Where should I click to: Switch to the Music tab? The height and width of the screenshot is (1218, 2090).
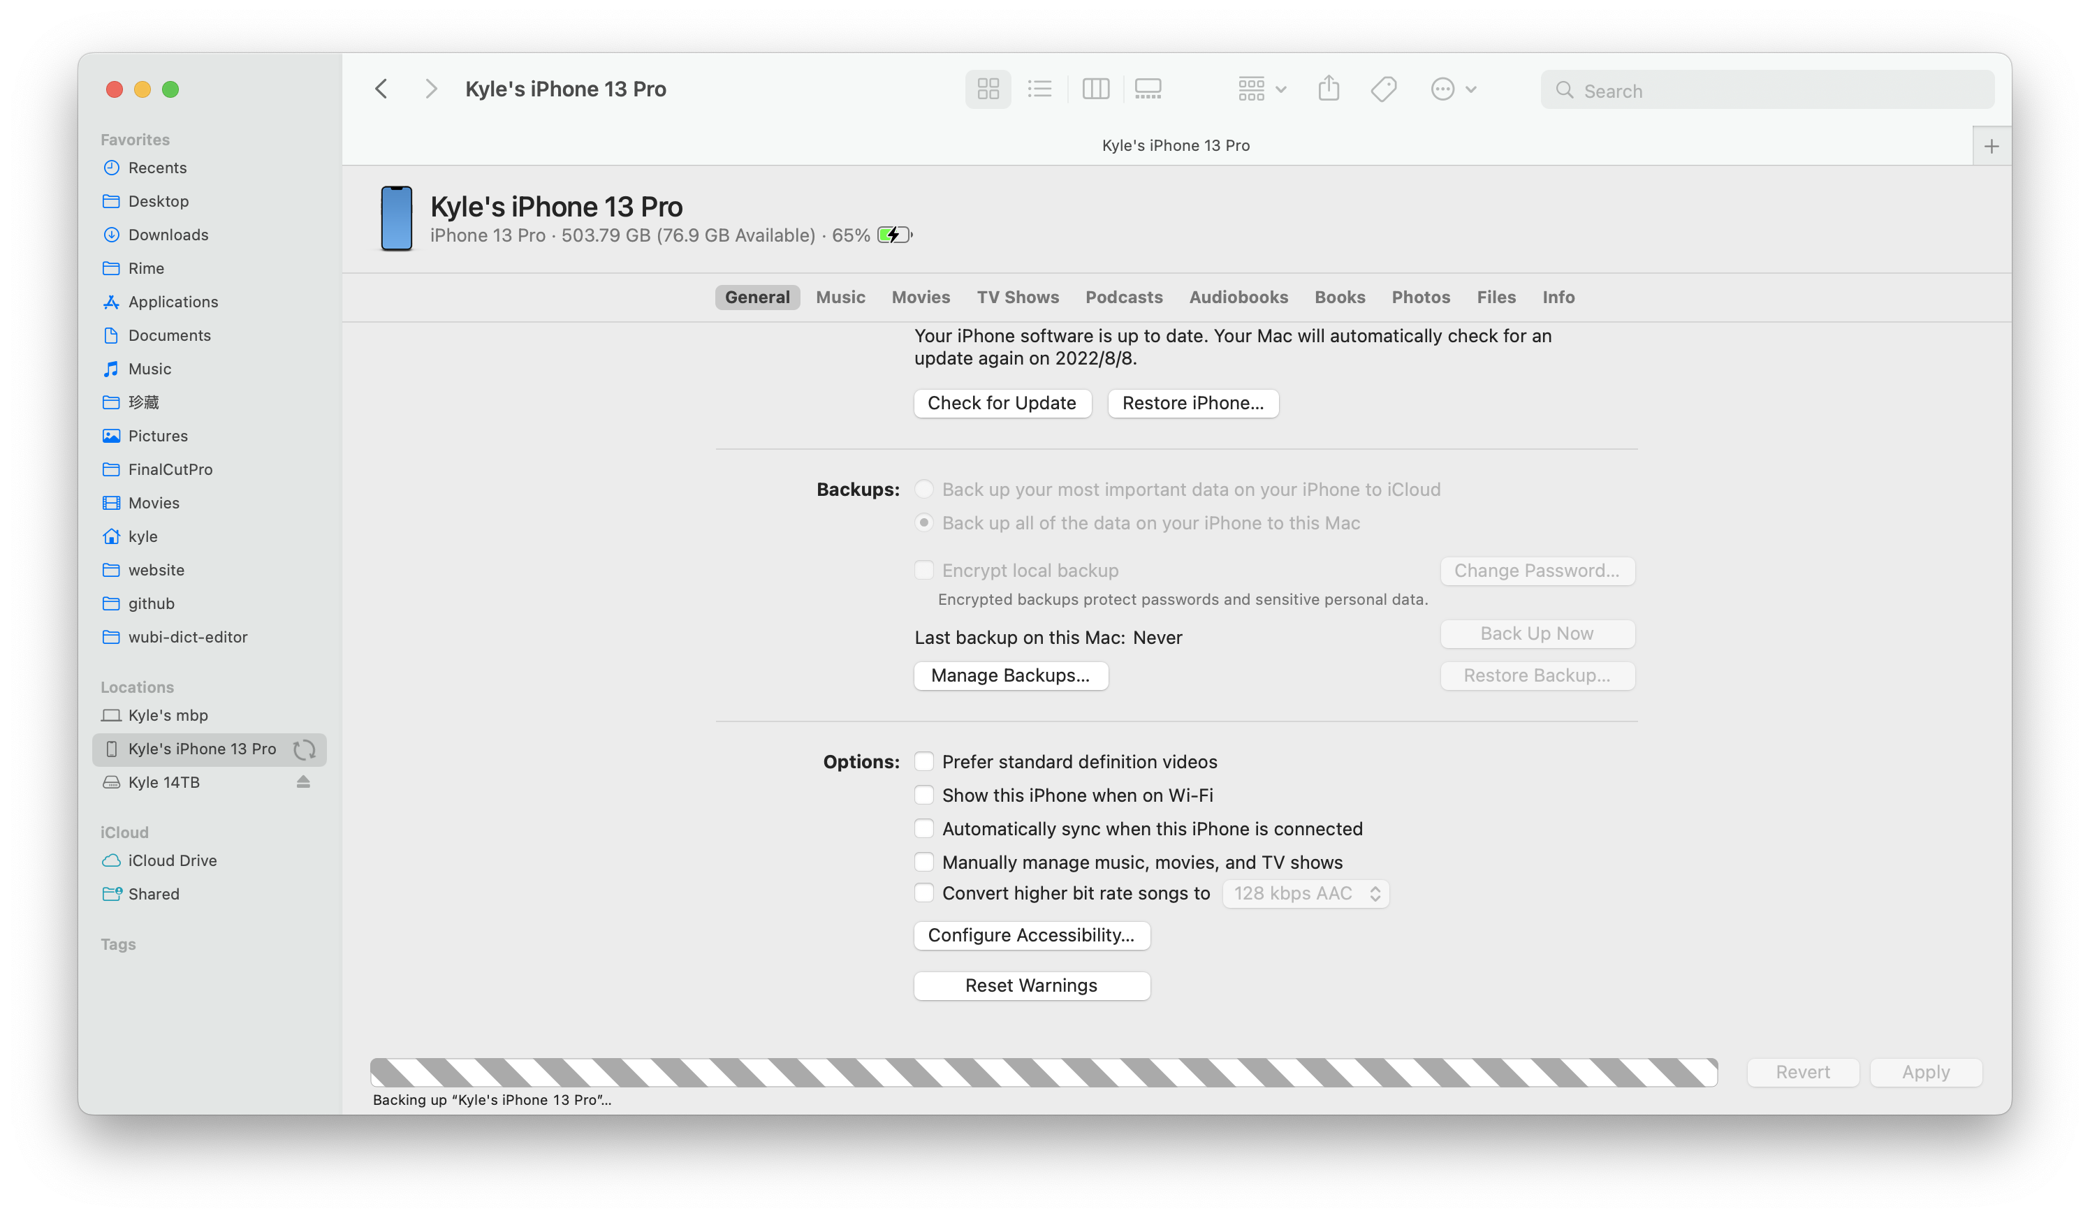pos(840,297)
